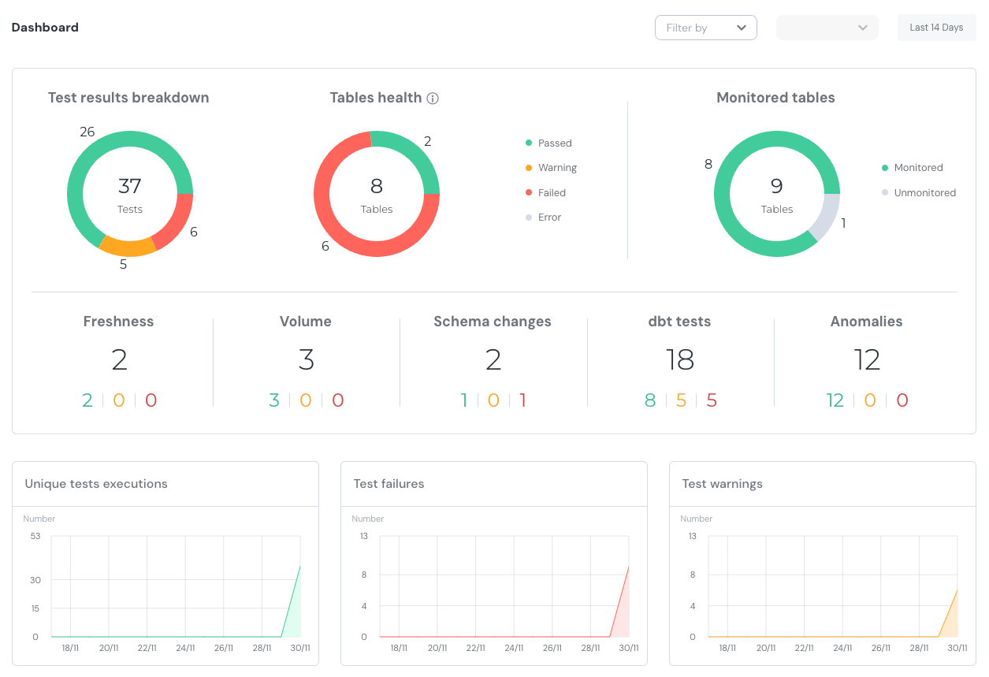Open the Filter by dropdown
Screen dimensions: 989x677
[x=705, y=28]
